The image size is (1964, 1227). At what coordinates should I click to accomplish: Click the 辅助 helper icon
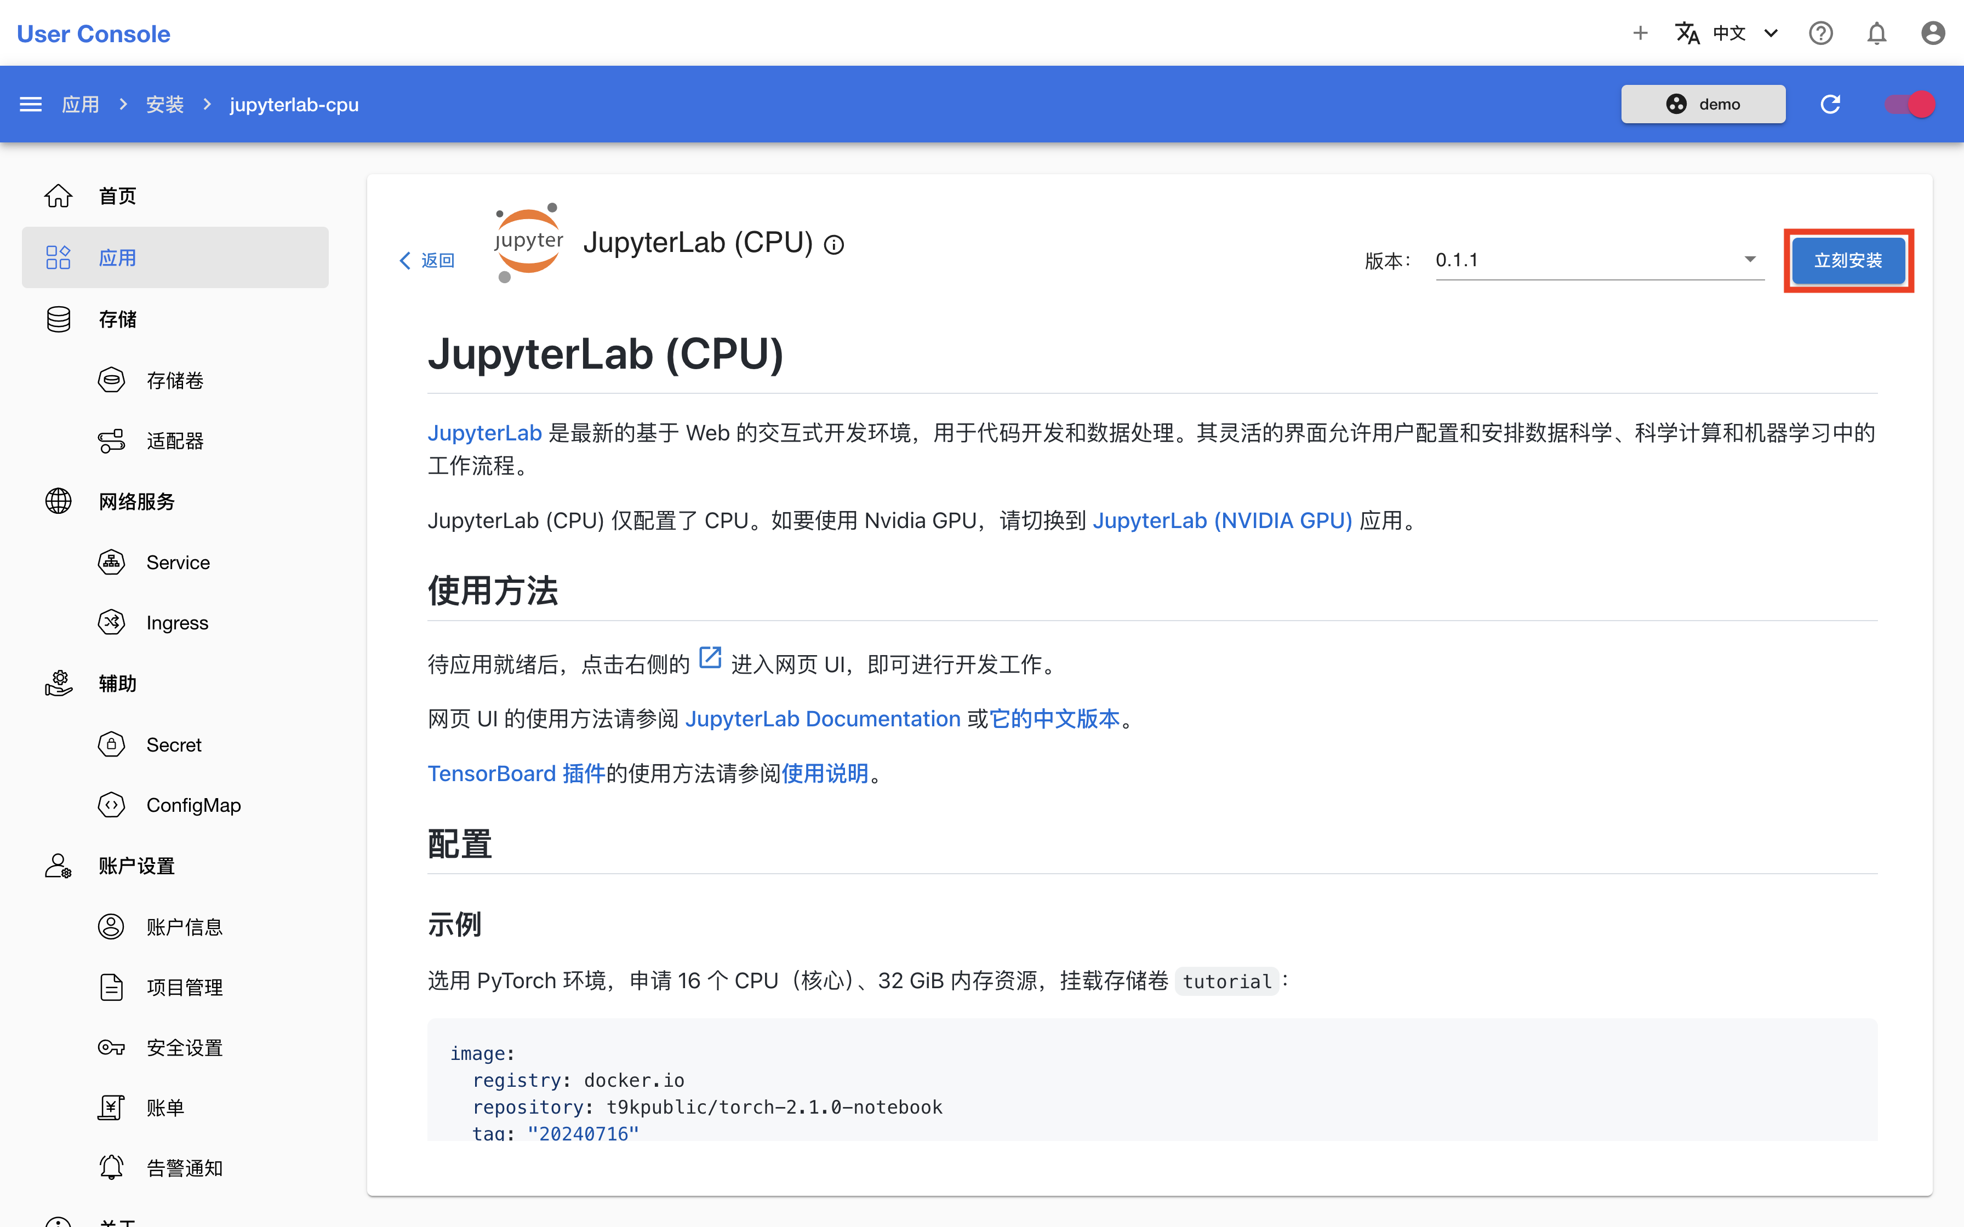tap(59, 683)
